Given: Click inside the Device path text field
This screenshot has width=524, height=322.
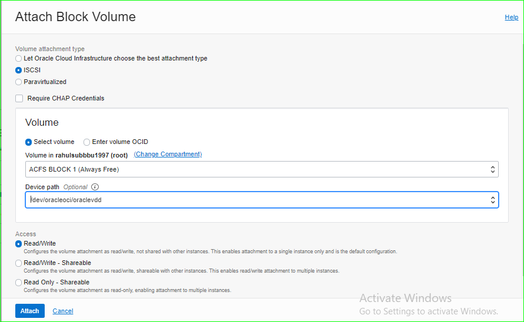Looking at the screenshot, I should click(x=253, y=200).
